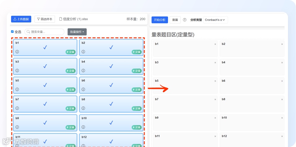Remove b7 from the scale item area
Viewport: 296px width, 147px height.
click(215, 100)
